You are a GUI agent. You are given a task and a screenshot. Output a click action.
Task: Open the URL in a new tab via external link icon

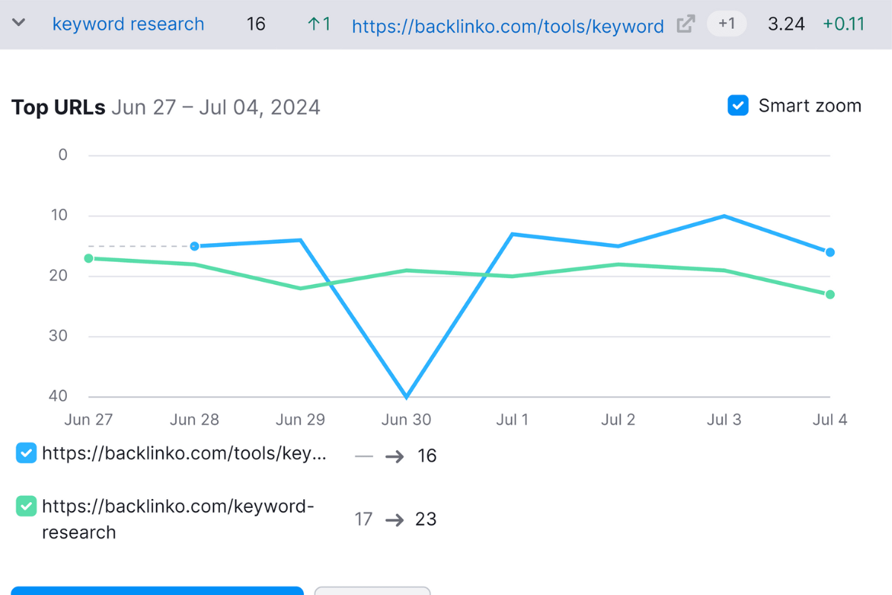click(x=685, y=24)
